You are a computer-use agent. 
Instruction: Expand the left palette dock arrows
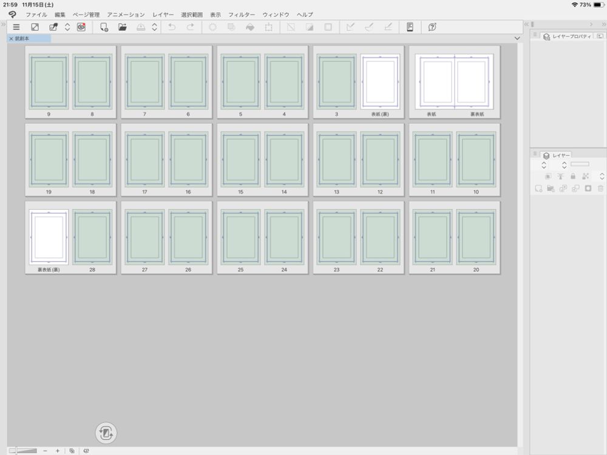point(3,24)
